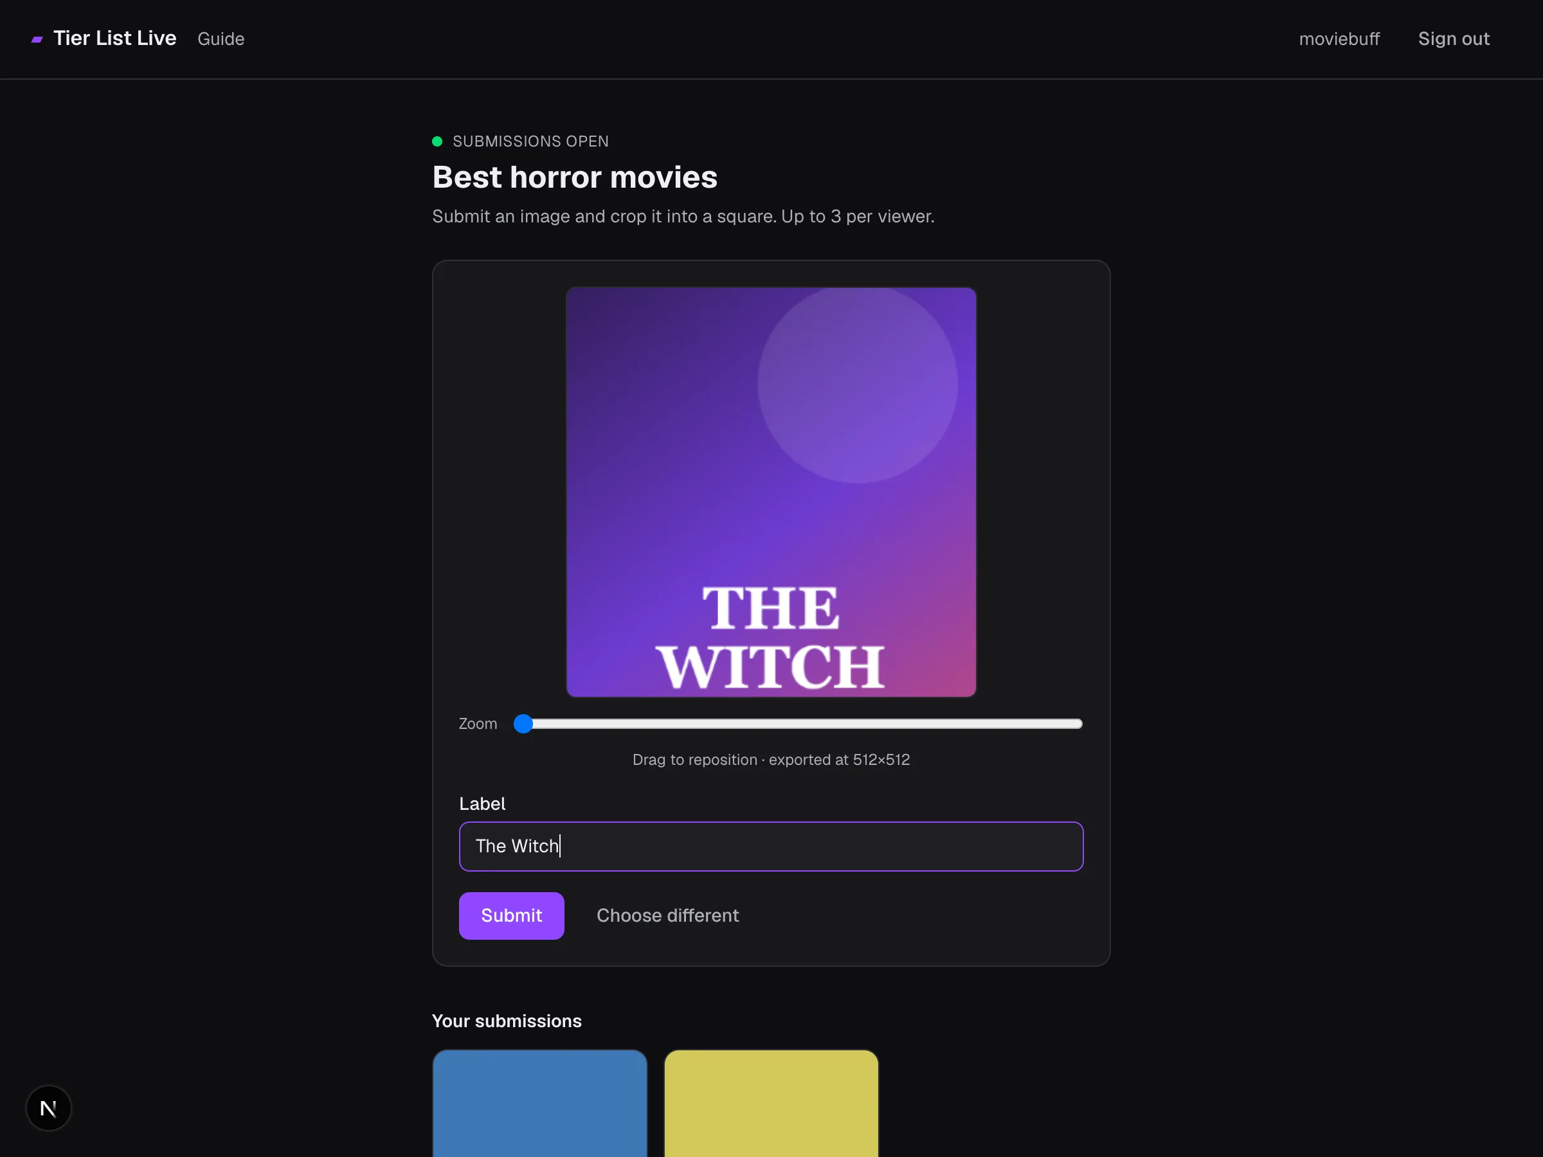This screenshot has height=1157, width=1543.
Task: Click The Witch crop preview image
Action: coord(771,492)
